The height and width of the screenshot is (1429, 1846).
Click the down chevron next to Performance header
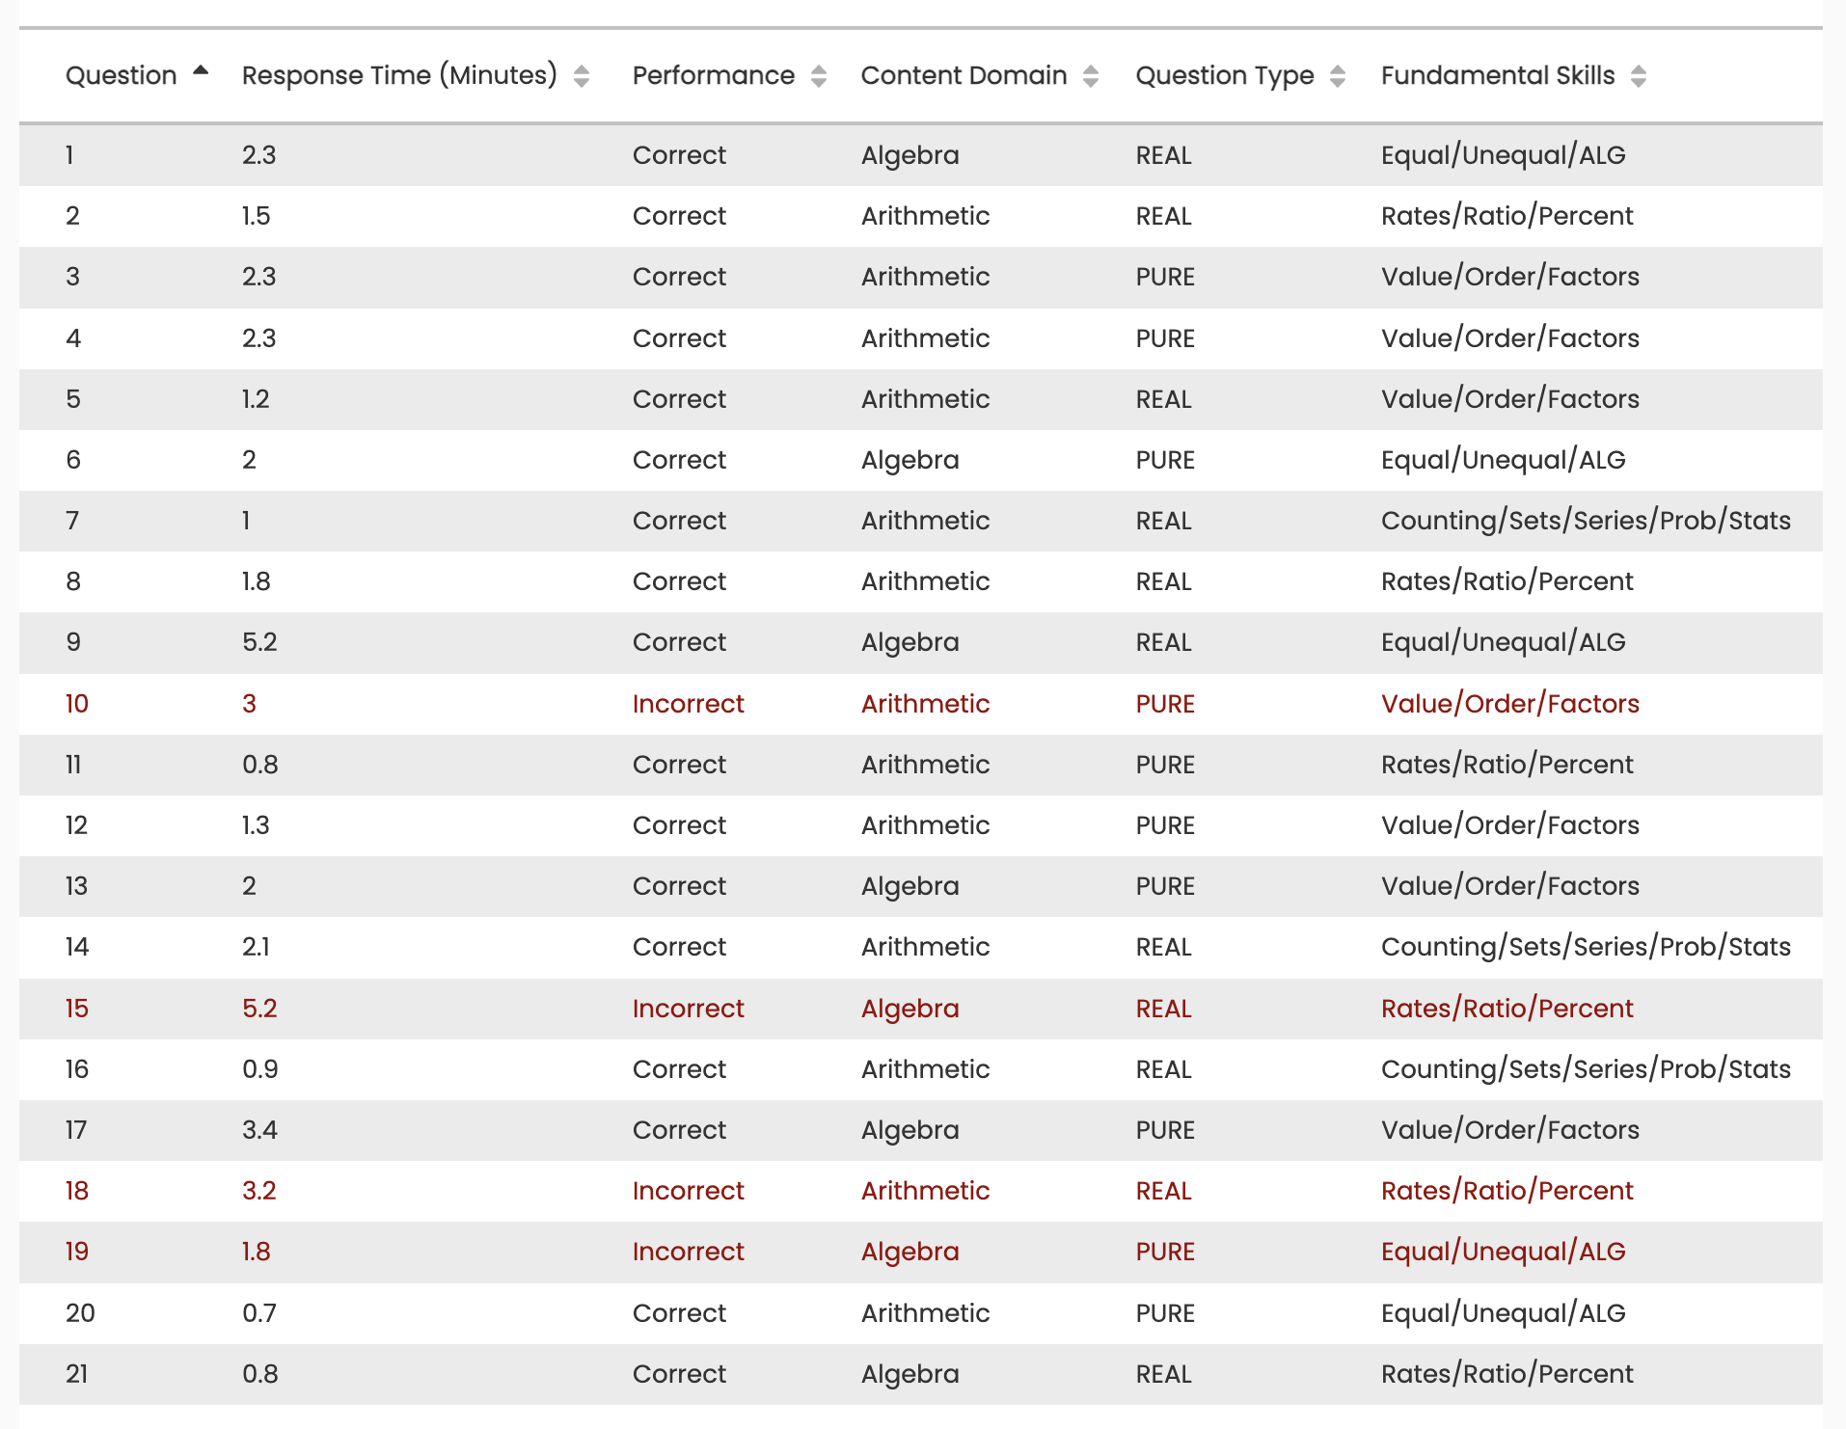(x=819, y=81)
